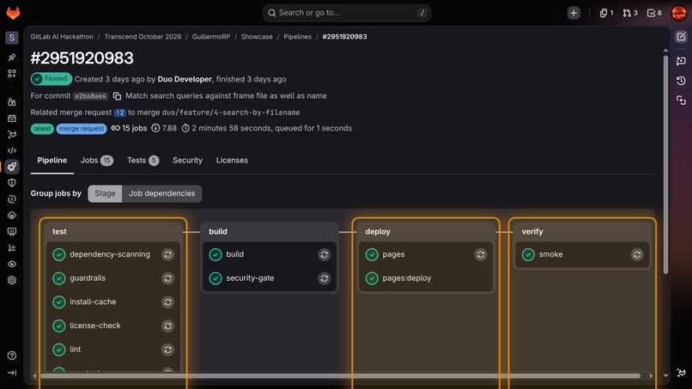Open the Build rocket sidebar icon

tap(12, 167)
